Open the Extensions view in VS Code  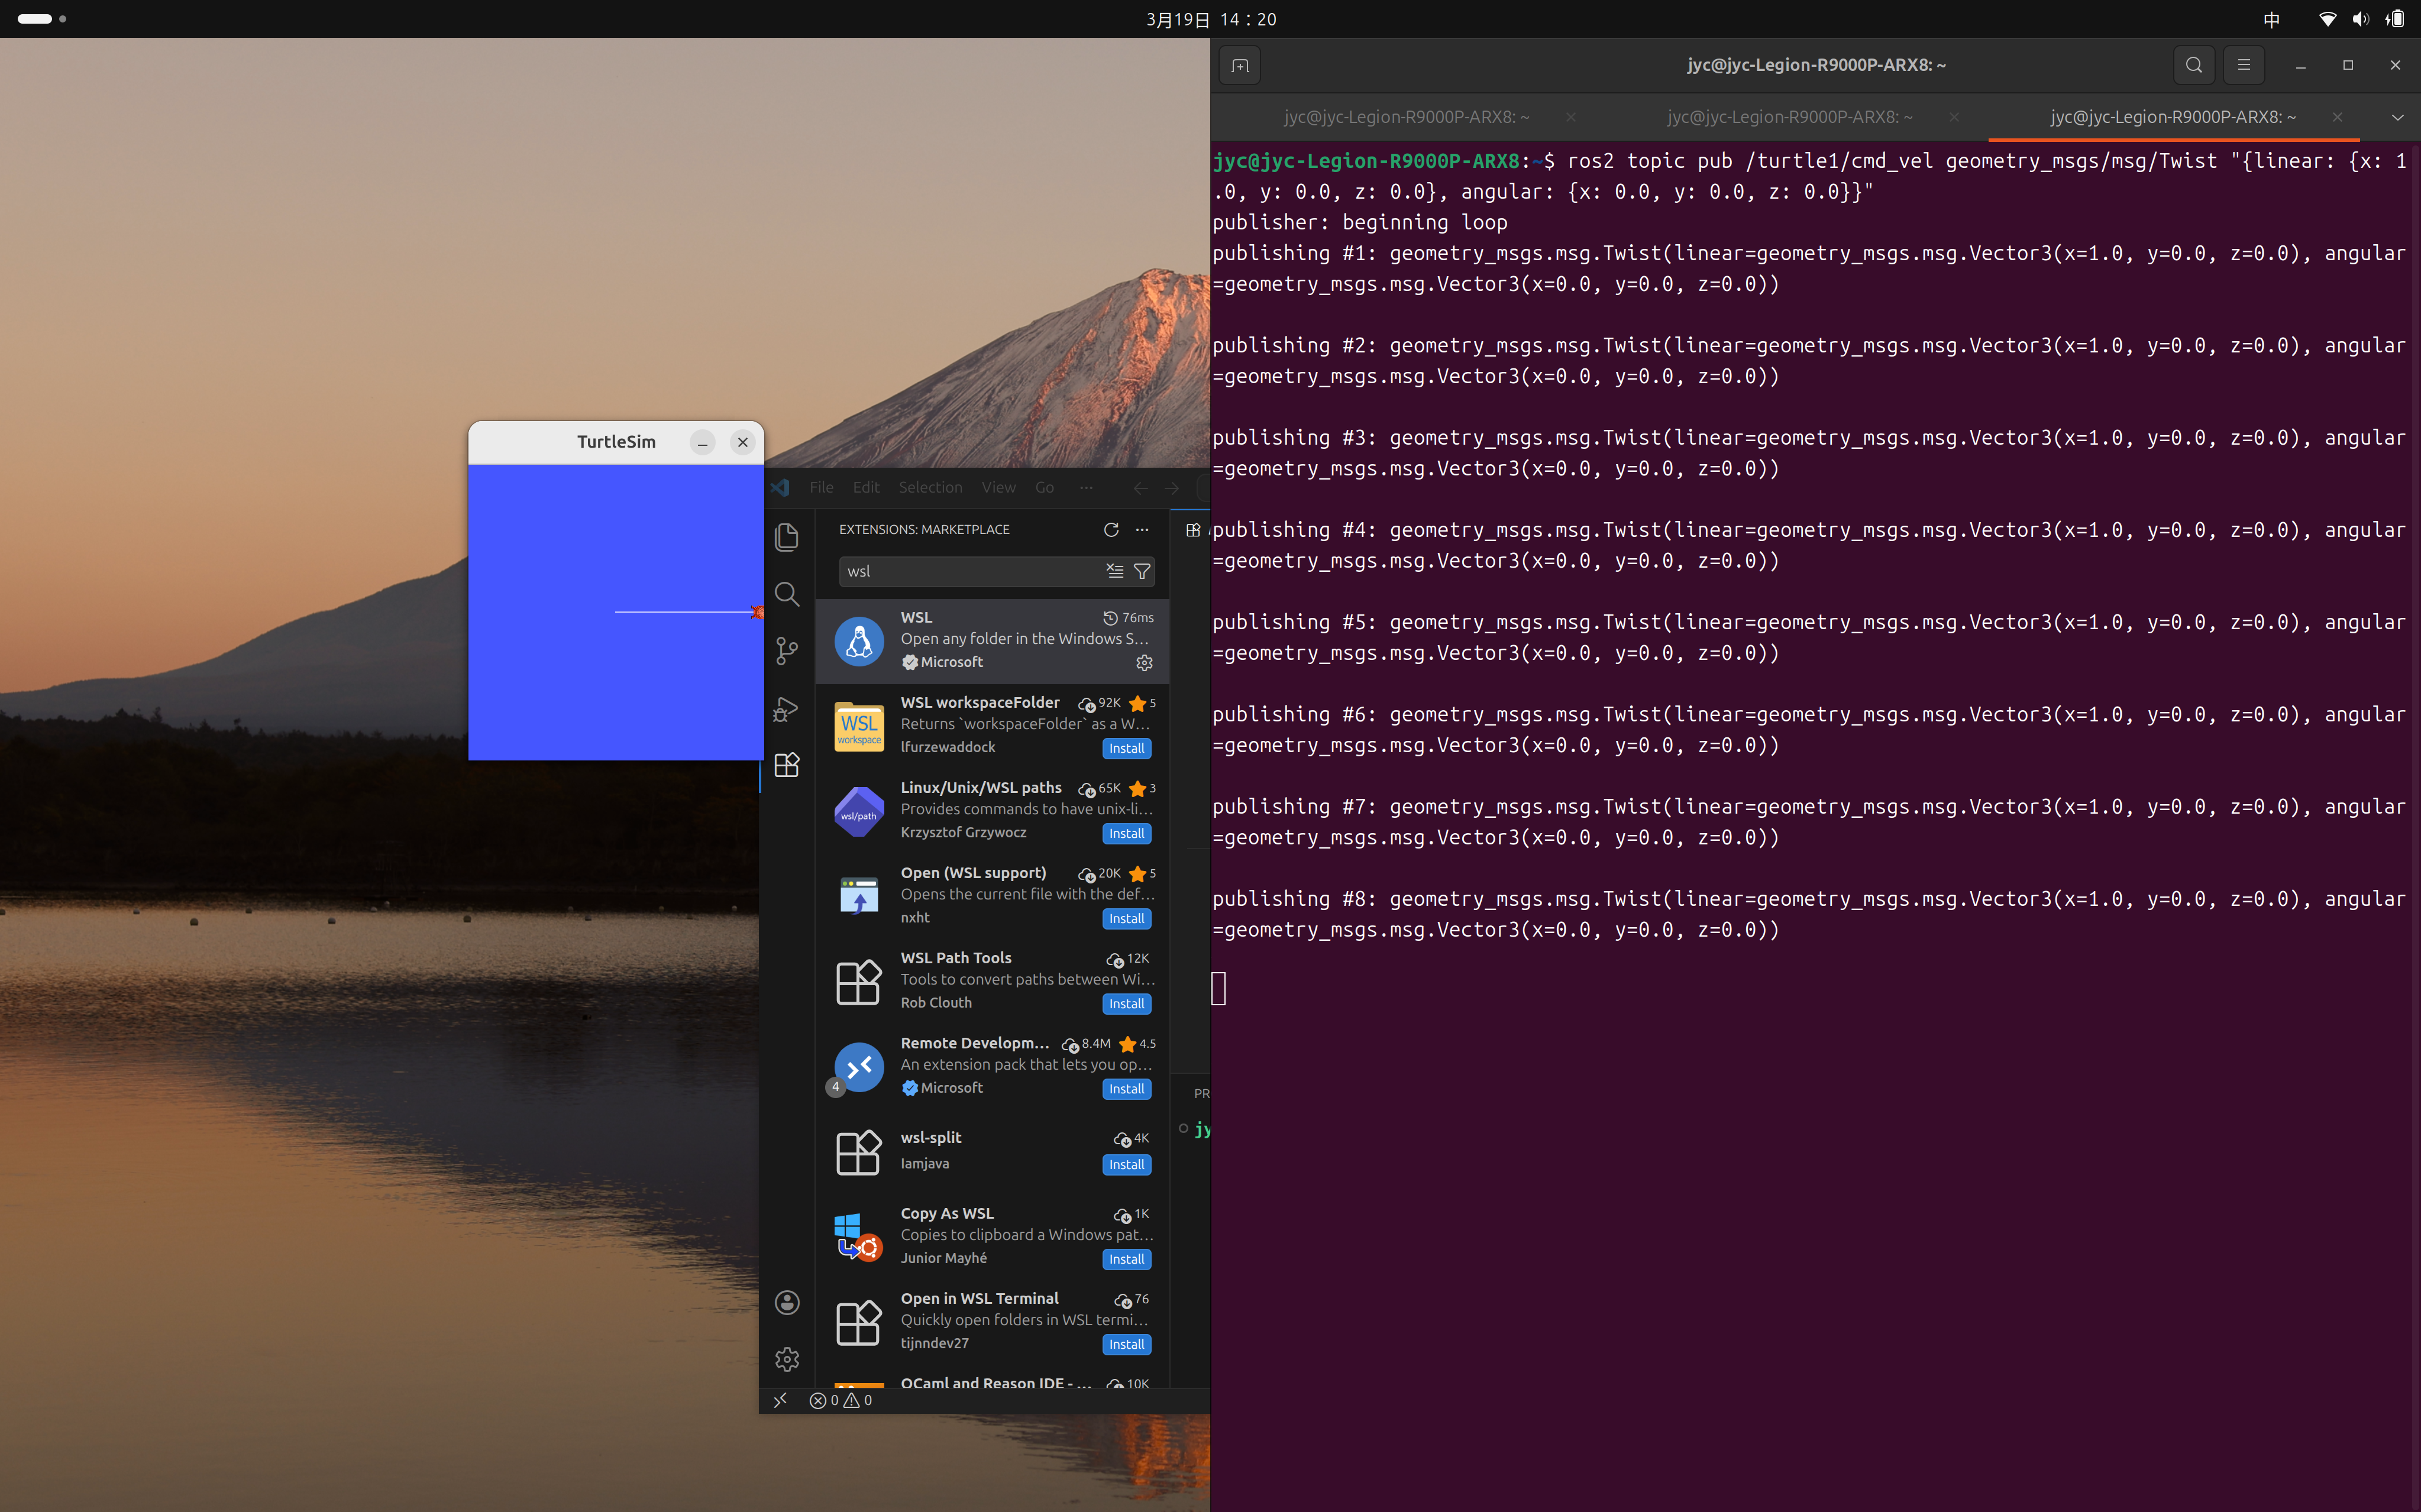click(x=787, y=765)
